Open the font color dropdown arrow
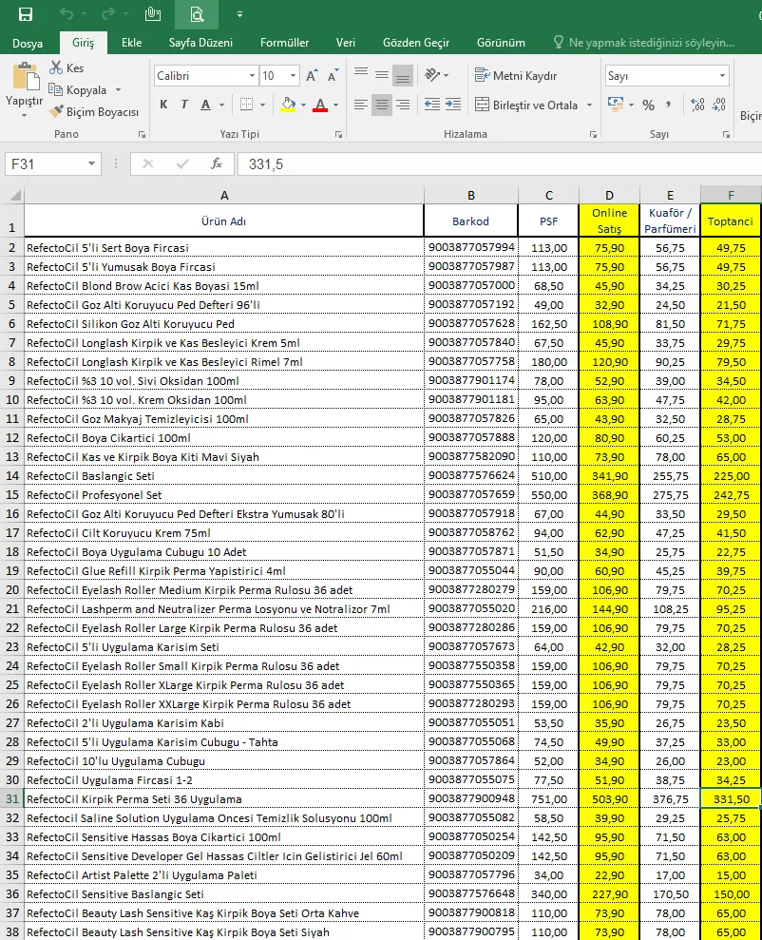 (x=335, y=105)
